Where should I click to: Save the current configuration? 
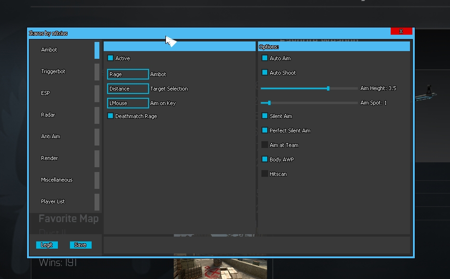[x=81, y=245]
